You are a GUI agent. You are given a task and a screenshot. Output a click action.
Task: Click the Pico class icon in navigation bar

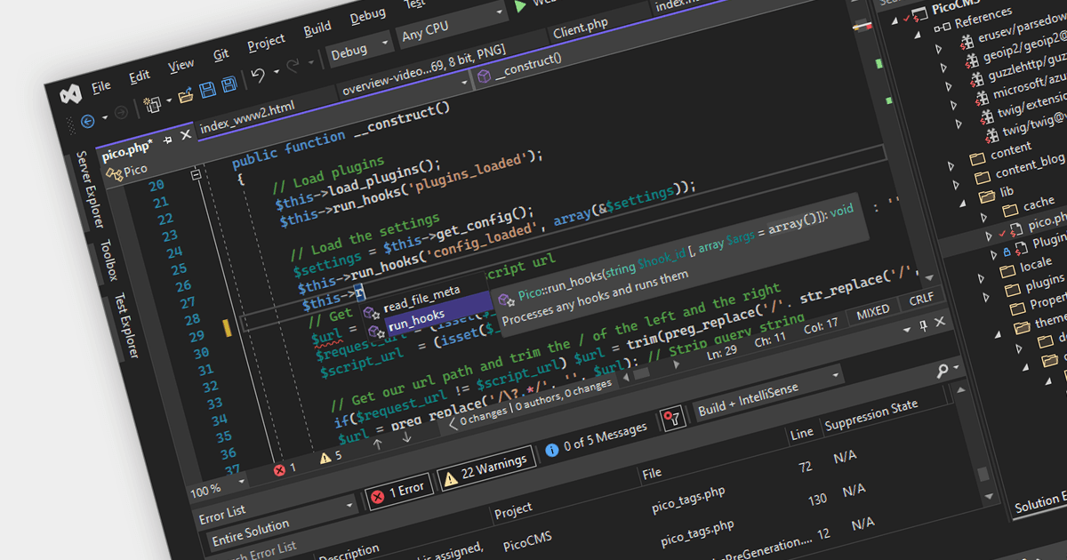tap(114, 174)
